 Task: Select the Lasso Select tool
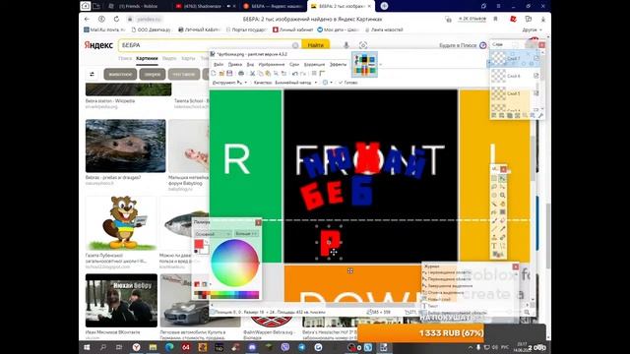pyautogui.click(x=494, y=187)
